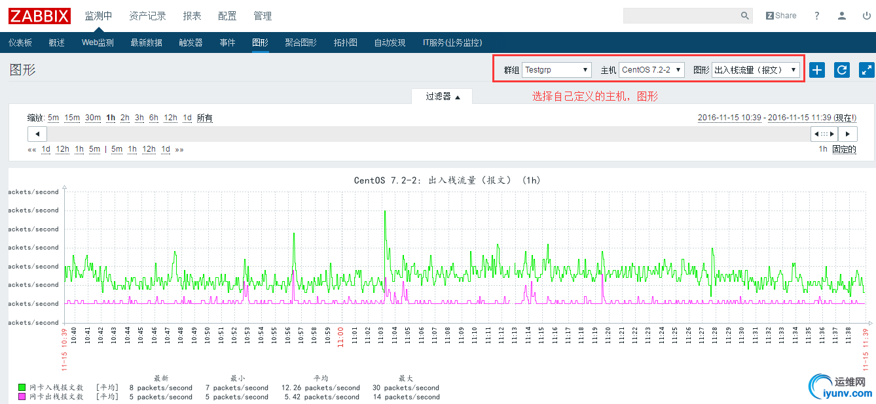Click the timeline scrollbar track

[429, 134]
